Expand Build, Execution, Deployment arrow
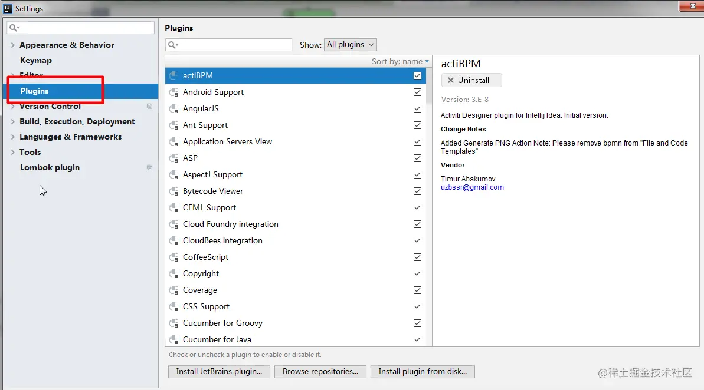 coord(12,121)
